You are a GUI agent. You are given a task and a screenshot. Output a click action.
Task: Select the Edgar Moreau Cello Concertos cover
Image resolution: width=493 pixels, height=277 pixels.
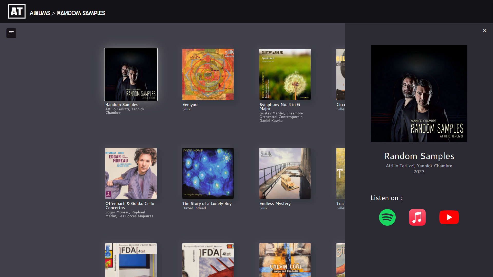[131, 173]
